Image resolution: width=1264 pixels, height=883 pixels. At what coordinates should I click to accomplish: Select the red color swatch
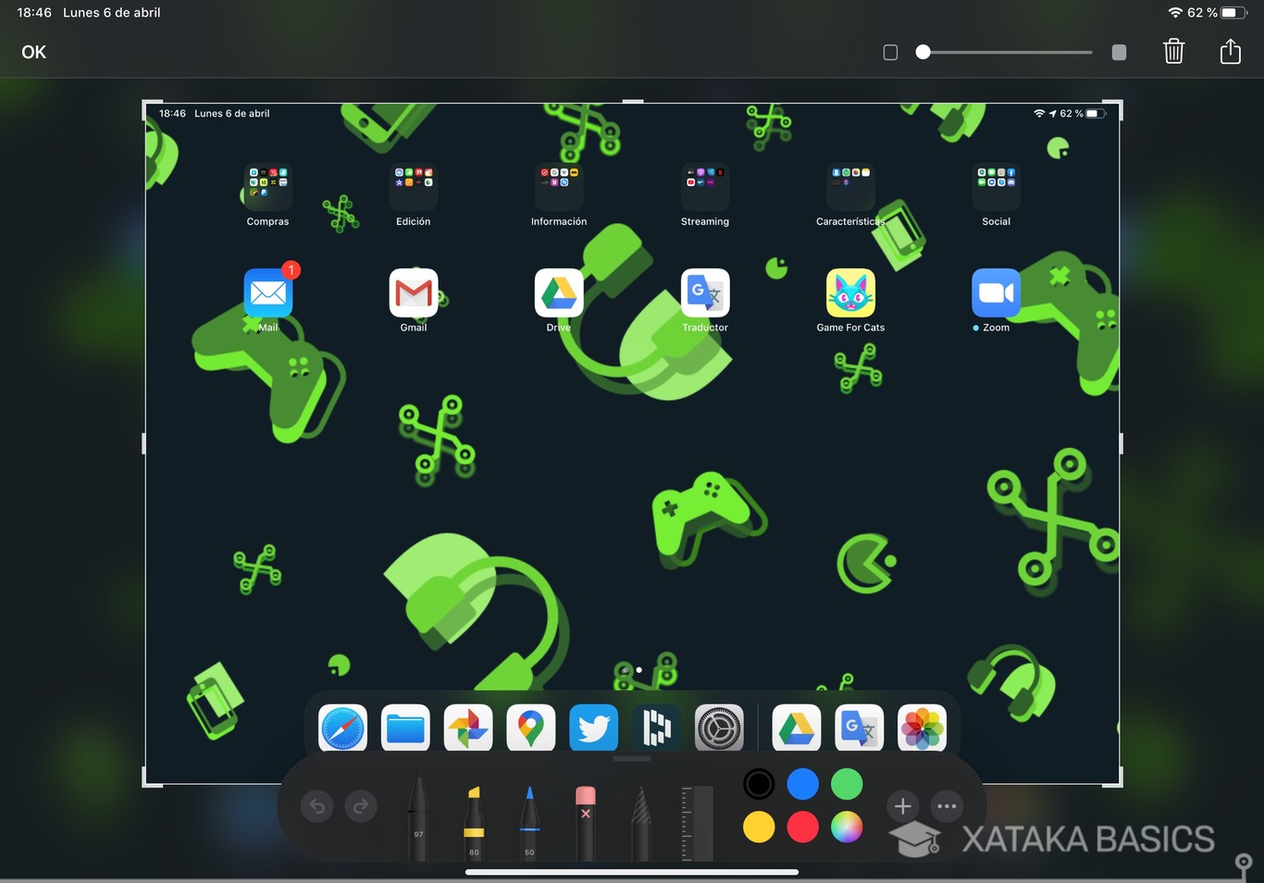tap(802, 828)
